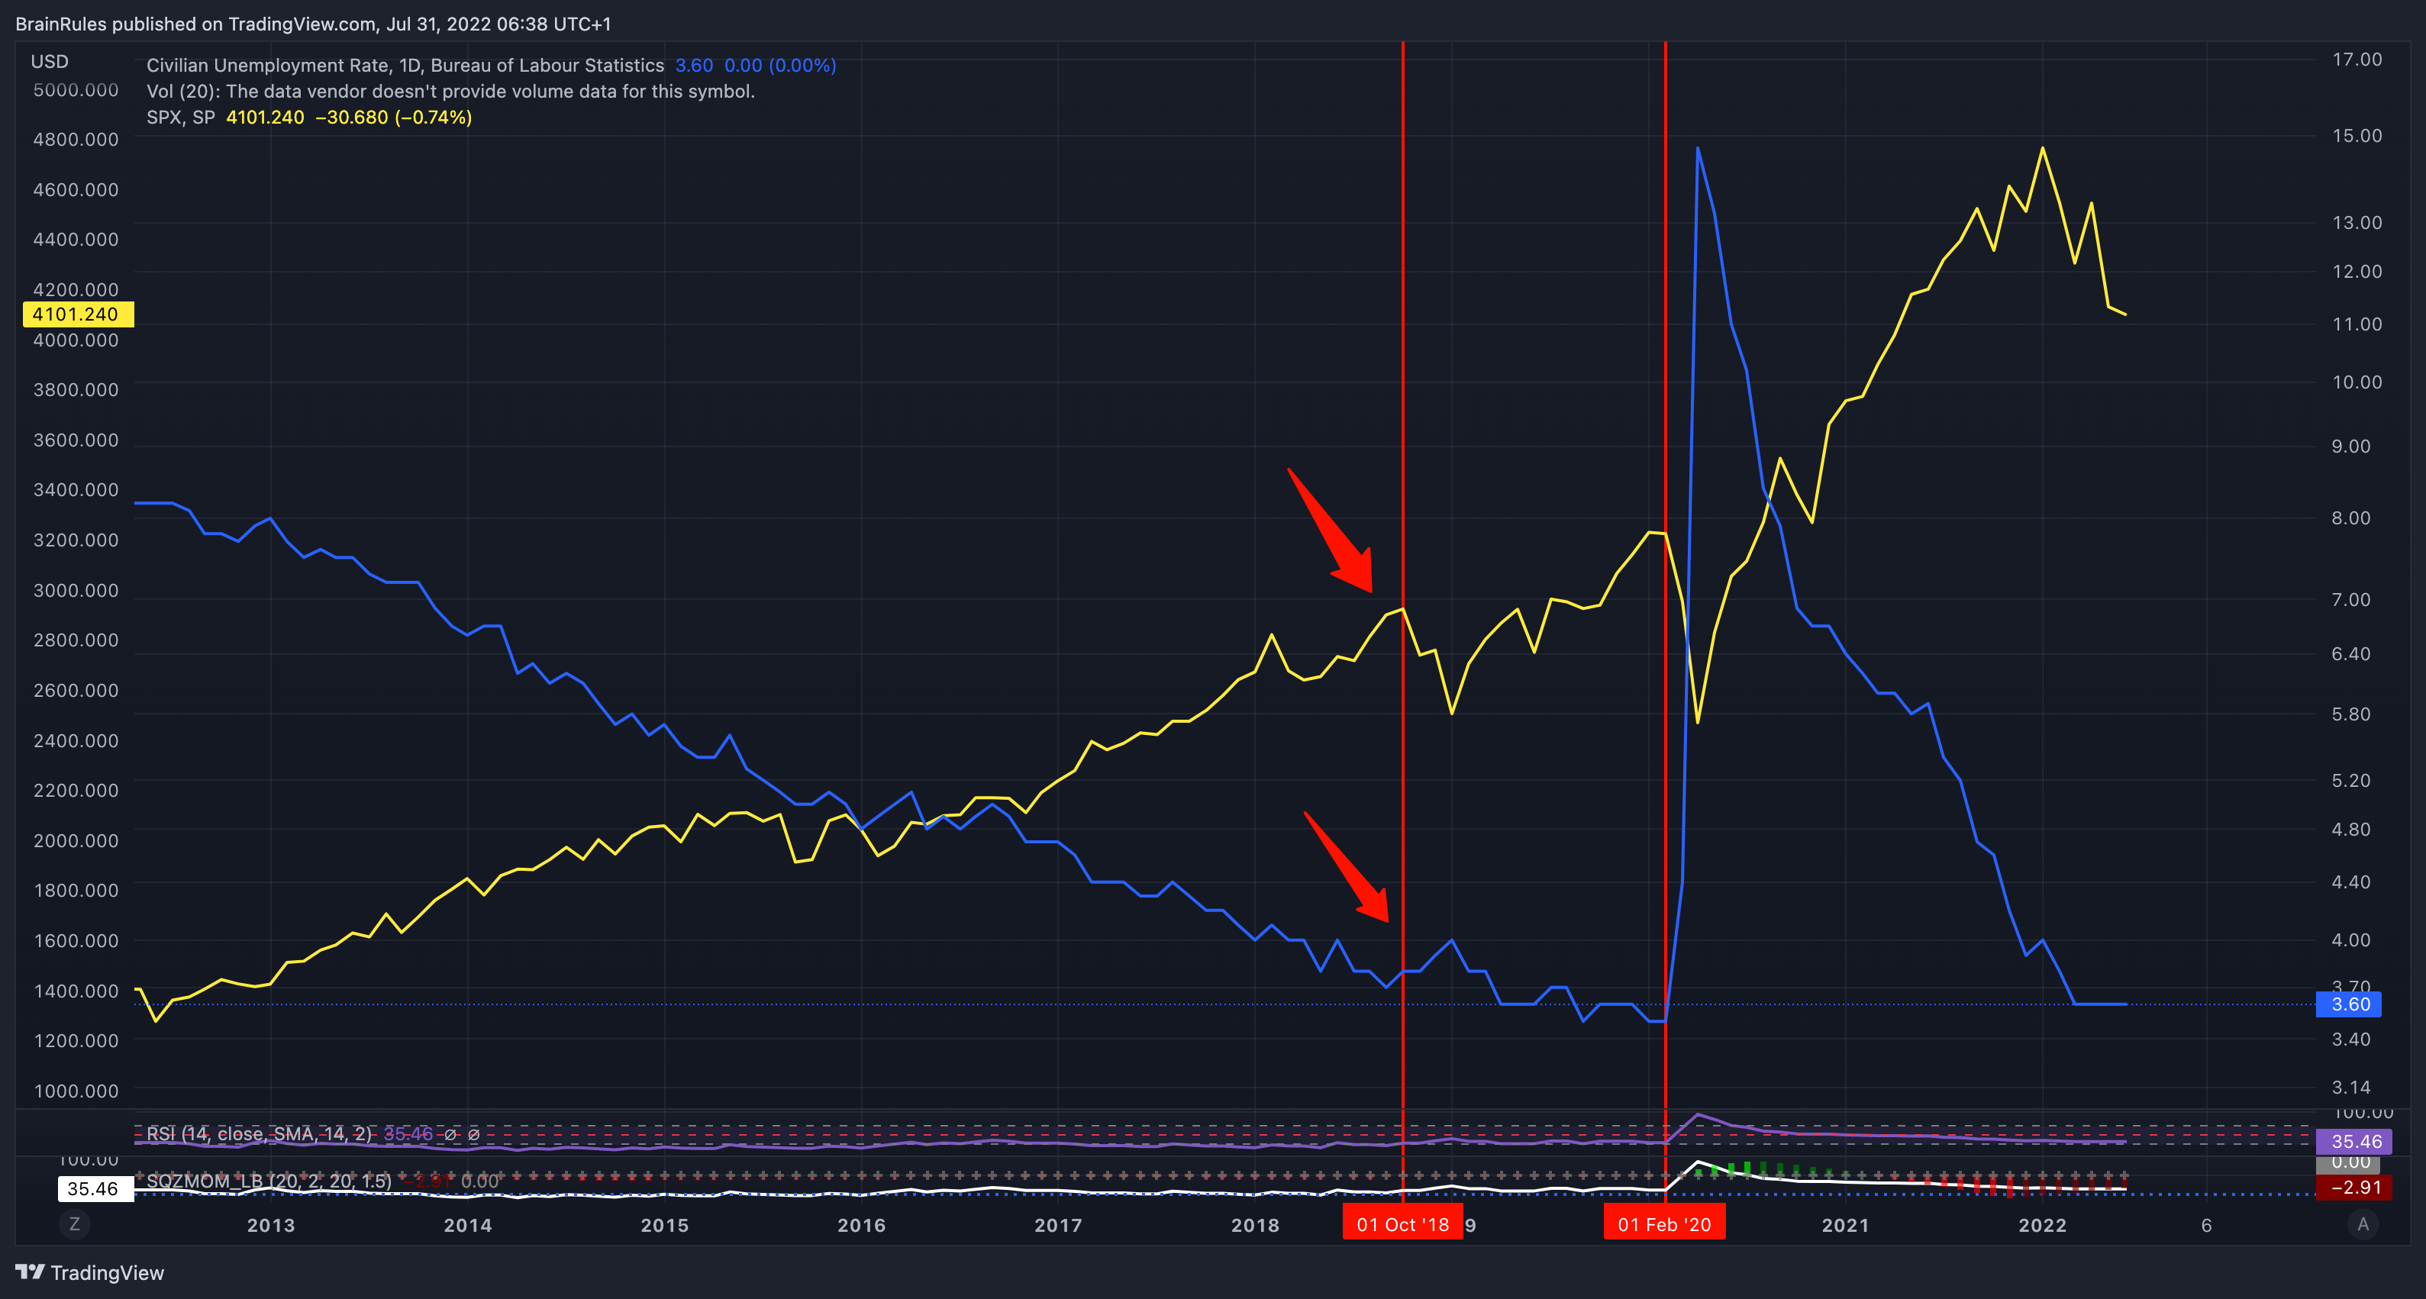Viewport: 2426px width, 1299px height.
Task: Click the 2018 year label on time axis
Action: click(1254, 1226)
